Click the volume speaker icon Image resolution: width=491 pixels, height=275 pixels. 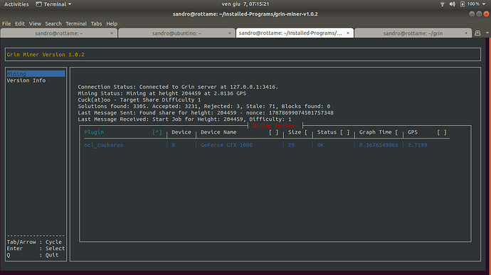click(x=452, y=4)
